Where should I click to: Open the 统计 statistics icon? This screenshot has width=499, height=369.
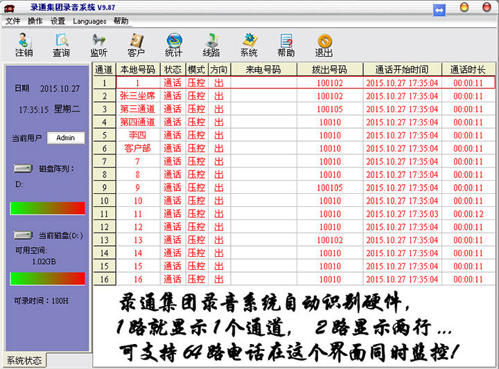pos(174,45)
